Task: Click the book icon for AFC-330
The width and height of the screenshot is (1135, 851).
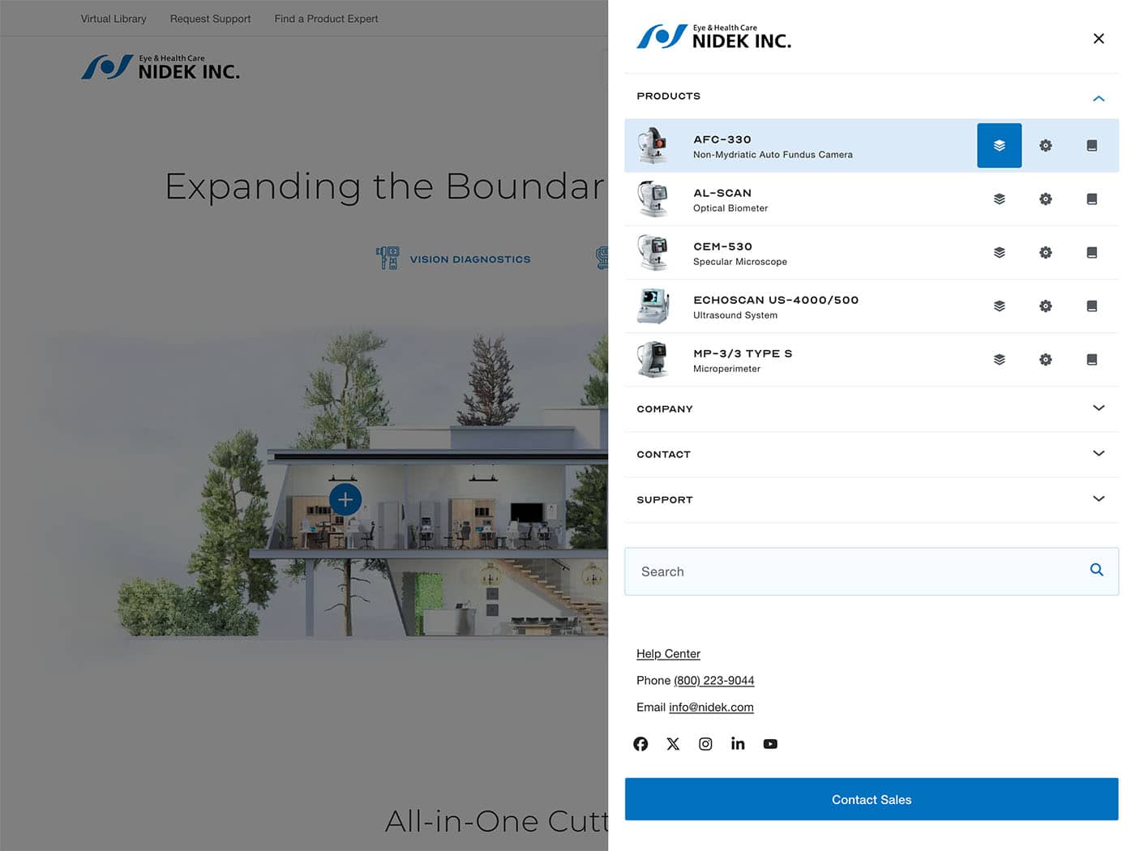Action: coord(1092,146)
